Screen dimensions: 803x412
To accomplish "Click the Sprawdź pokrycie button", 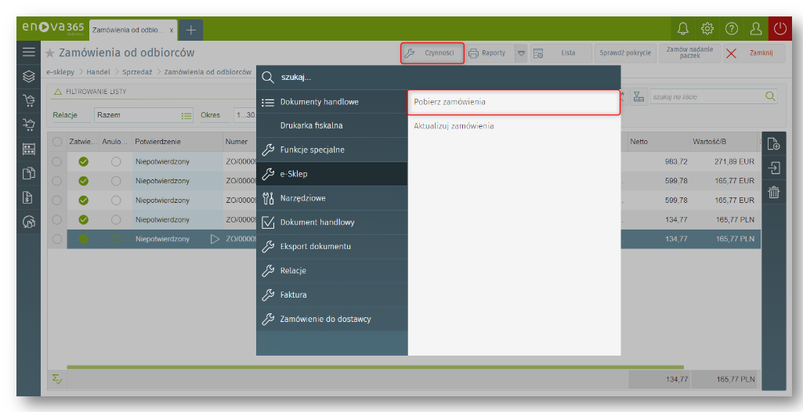I will tap(624, 53).
